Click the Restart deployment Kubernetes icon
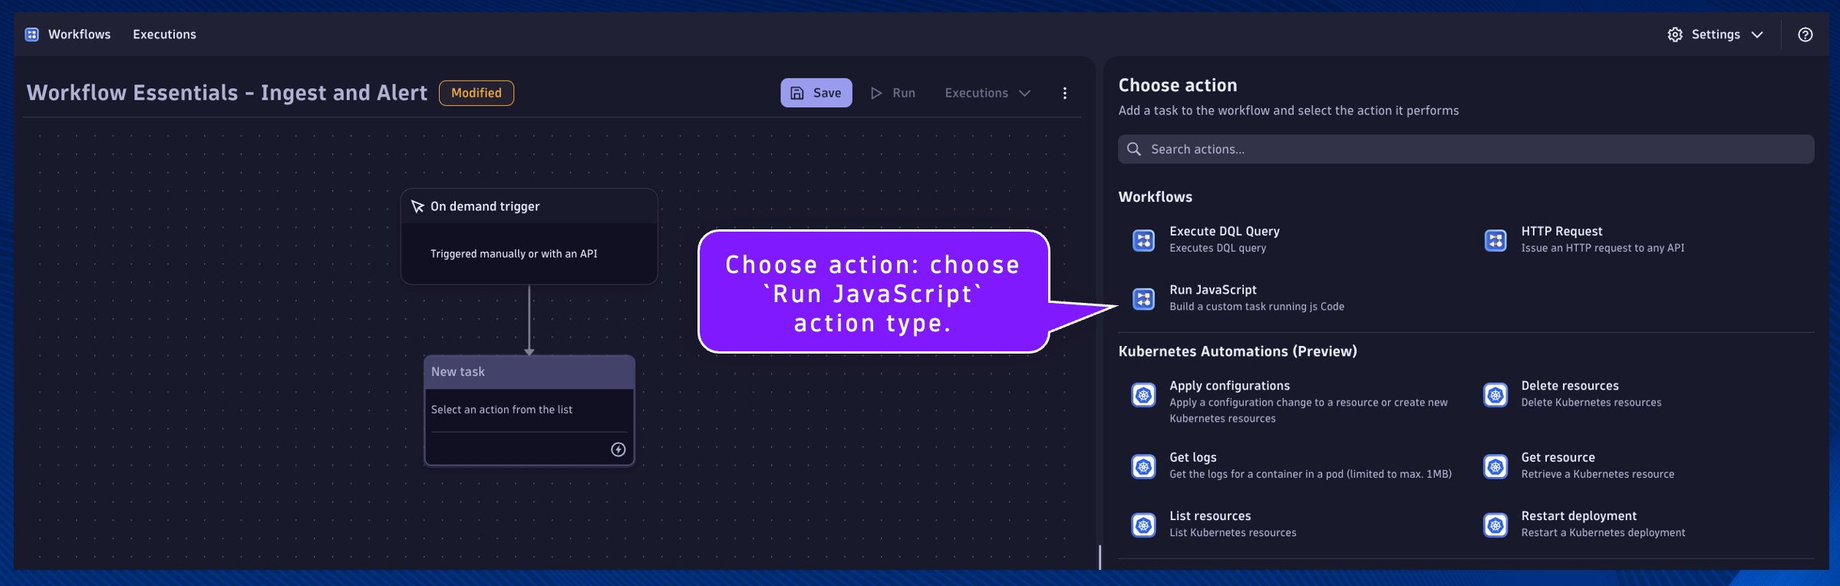Screen dimensions: 1840x586 (1495, 525)
